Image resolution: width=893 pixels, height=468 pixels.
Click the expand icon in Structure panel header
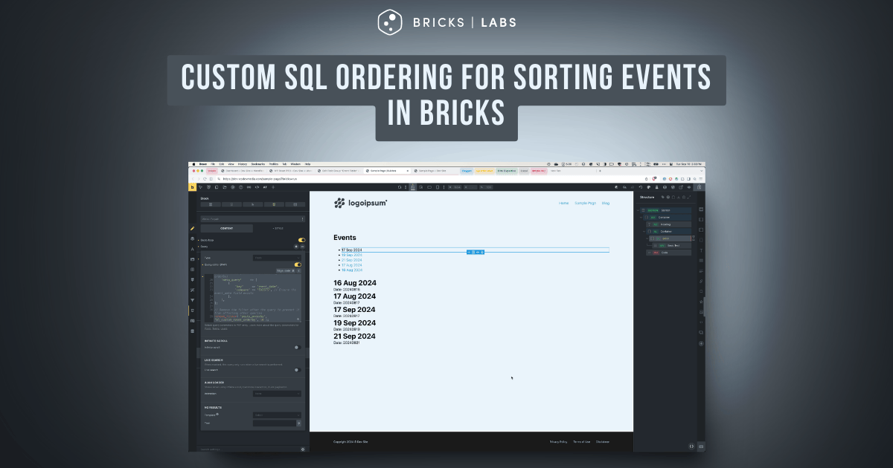point(689,198)
